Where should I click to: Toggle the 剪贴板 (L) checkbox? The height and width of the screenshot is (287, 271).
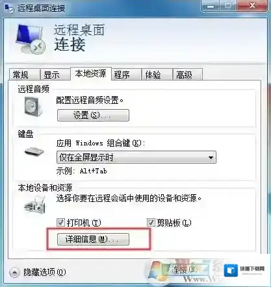(151, 222)
